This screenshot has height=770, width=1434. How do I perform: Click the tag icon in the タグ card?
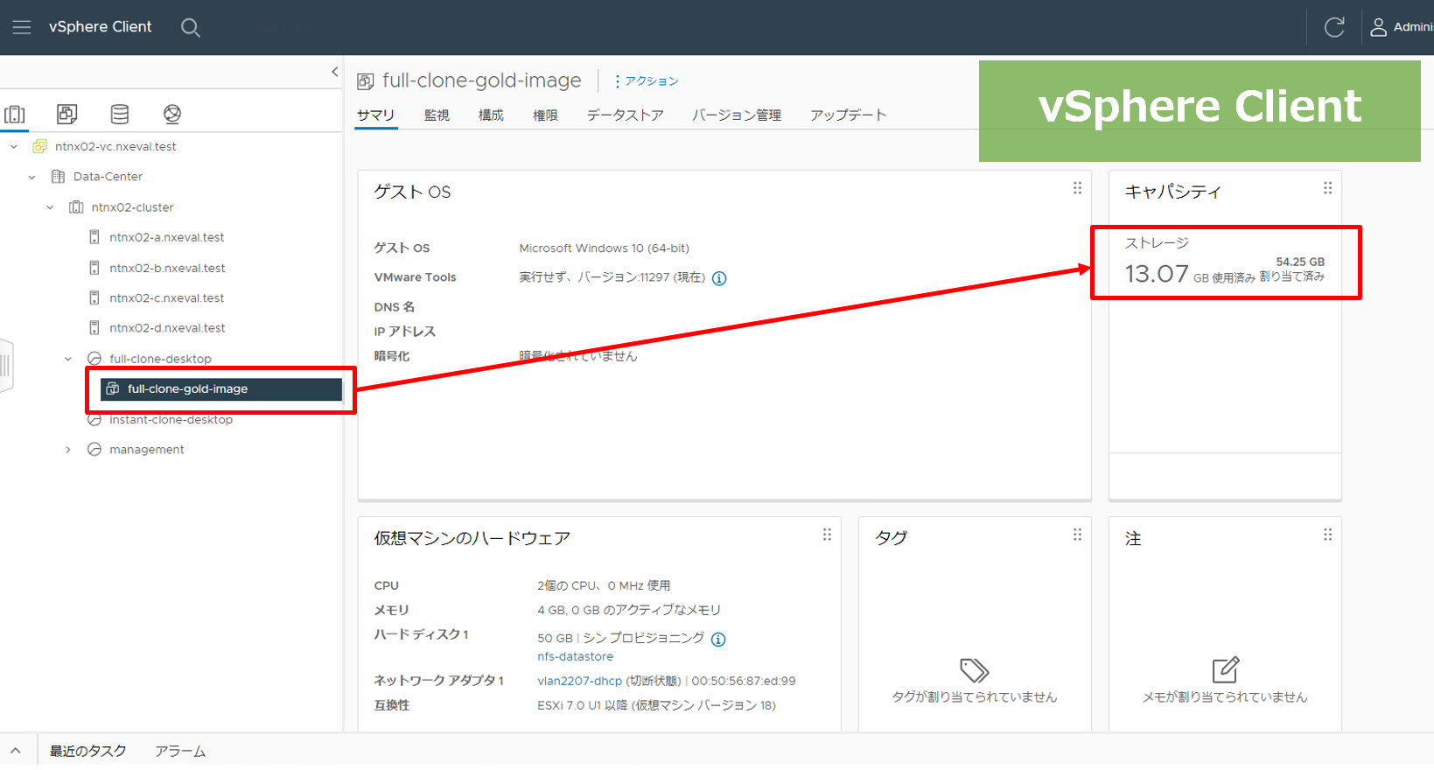975,670
